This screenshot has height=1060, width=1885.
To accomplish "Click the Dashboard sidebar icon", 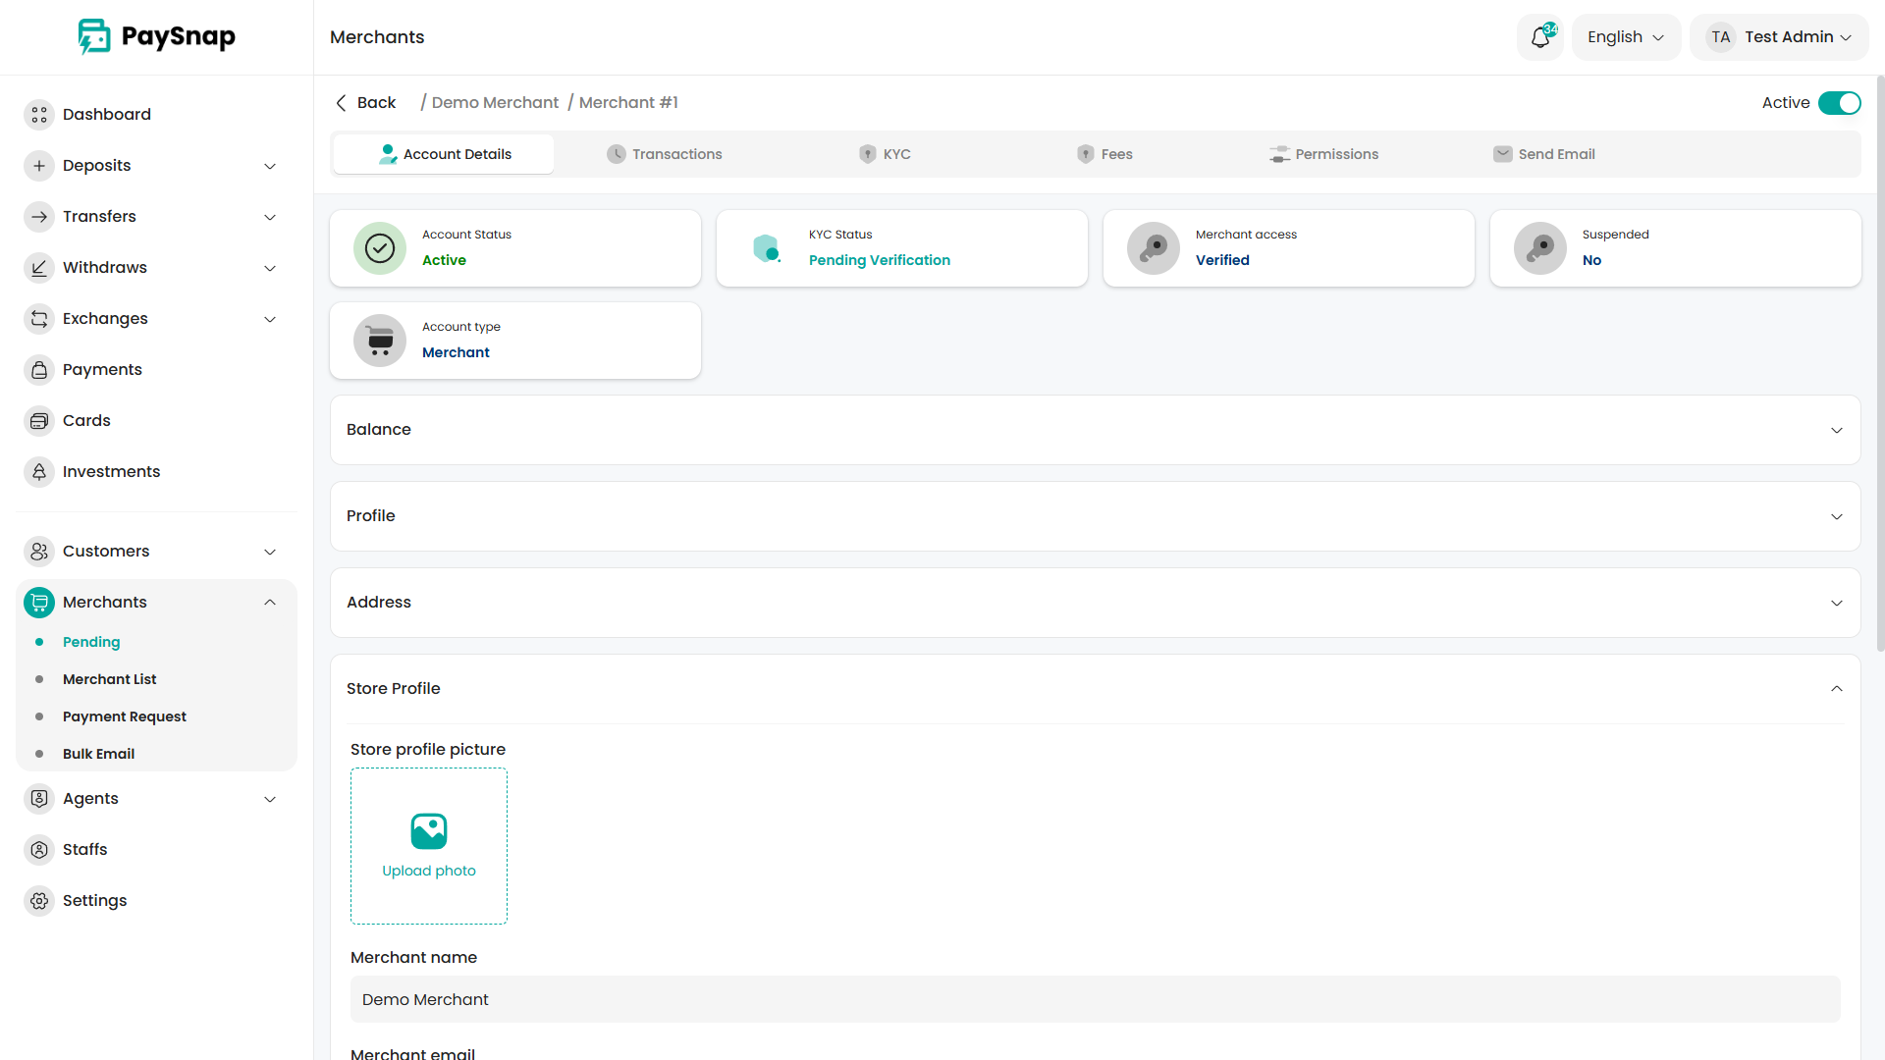I will point(39,115).
